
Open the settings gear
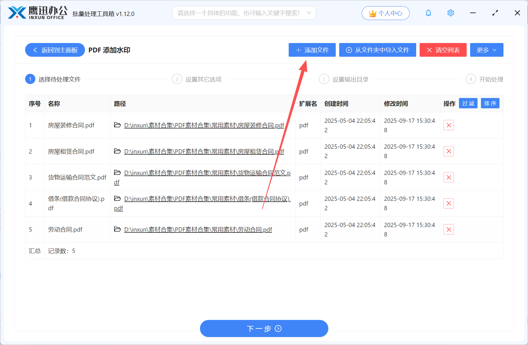450,13
